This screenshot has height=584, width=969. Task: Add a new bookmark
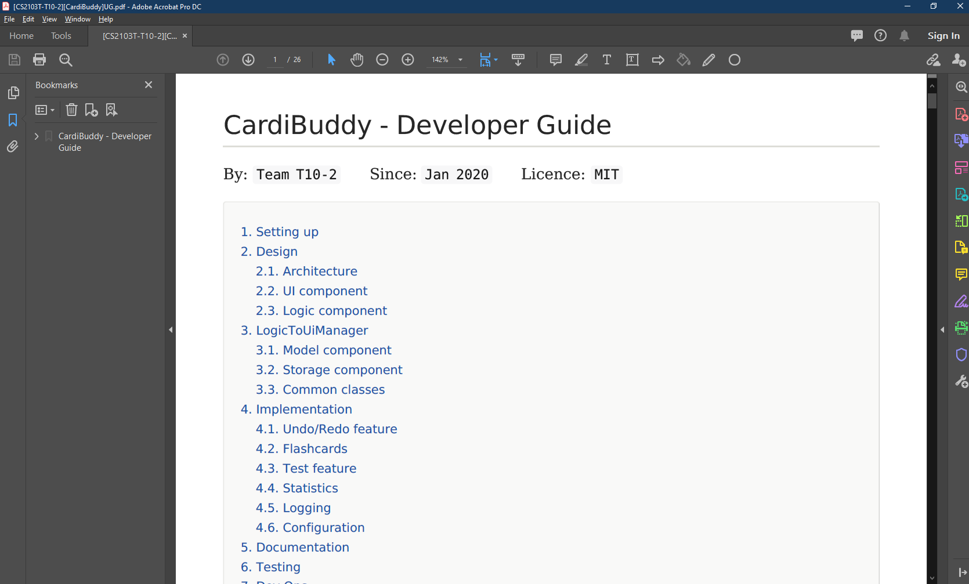point(91,110)
